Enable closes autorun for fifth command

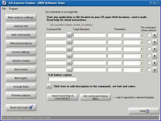pyautogui.click(x=149, y=63)
